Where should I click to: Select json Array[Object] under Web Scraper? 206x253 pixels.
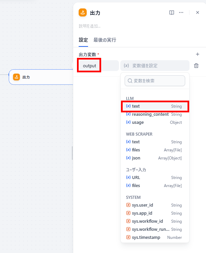[155, 158]
